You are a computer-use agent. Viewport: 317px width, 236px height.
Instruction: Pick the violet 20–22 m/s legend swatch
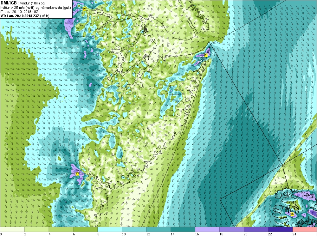click(x=256, y=230)
